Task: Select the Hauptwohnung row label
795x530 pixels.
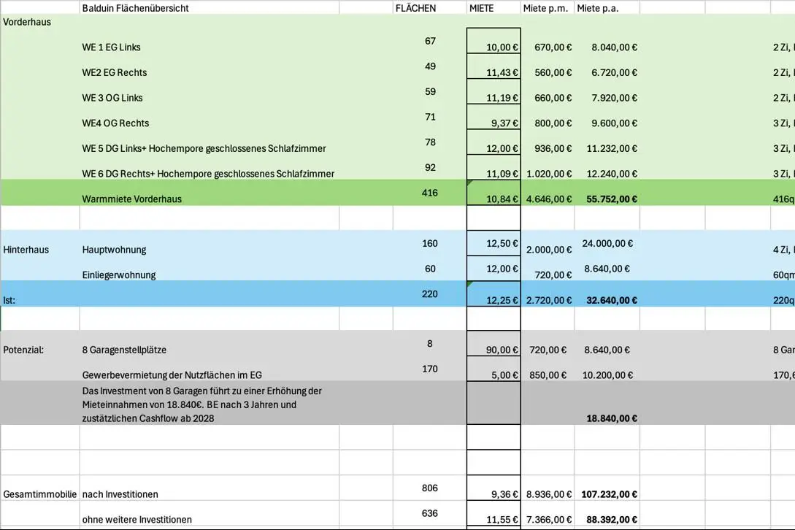Action: (114, 250)
